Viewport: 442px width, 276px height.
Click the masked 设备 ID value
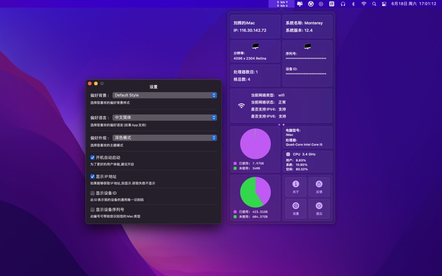point(306,74)
